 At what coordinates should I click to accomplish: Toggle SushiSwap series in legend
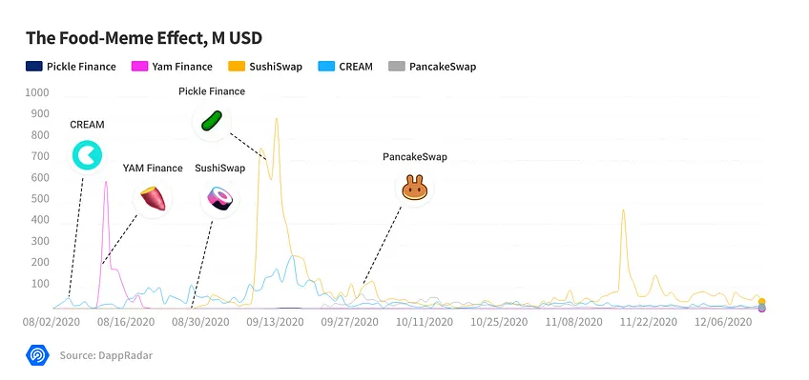pos(264,67)
